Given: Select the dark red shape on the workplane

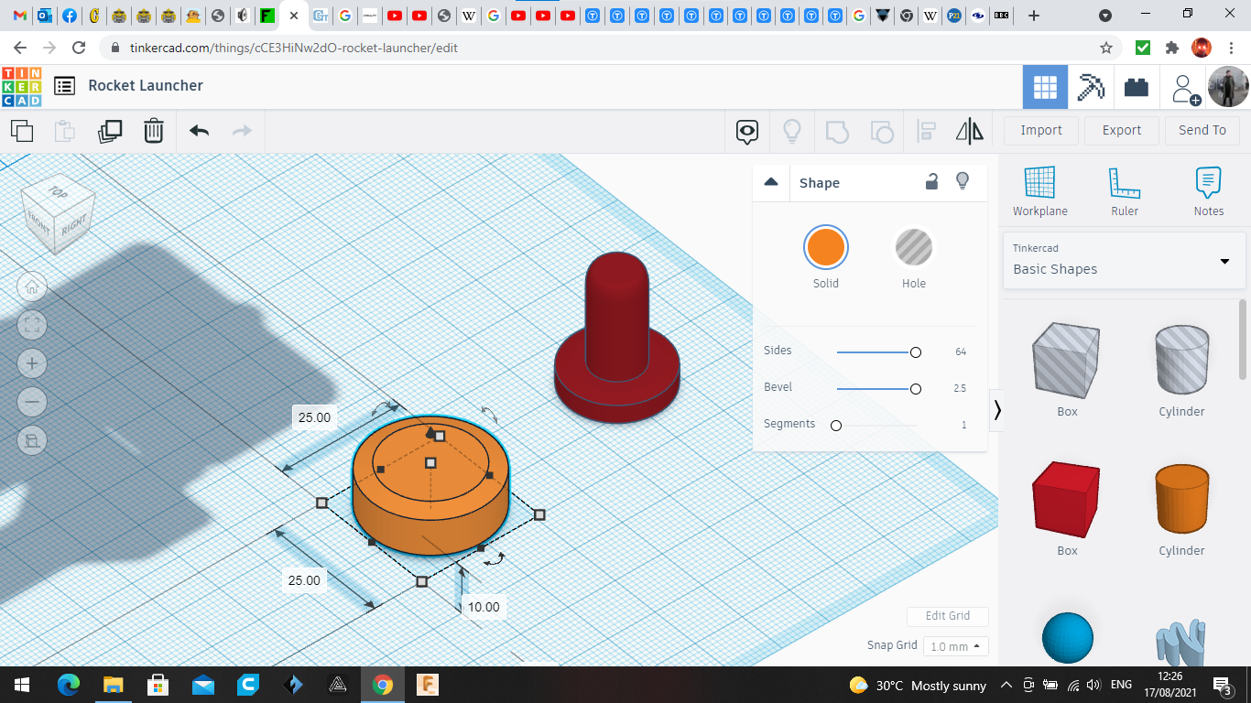Looking at the screenshot, I should [x=617, y=340].
